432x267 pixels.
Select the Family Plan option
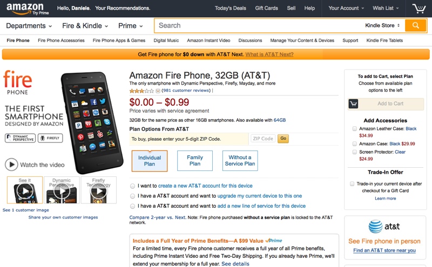click(x=195, y=161)
